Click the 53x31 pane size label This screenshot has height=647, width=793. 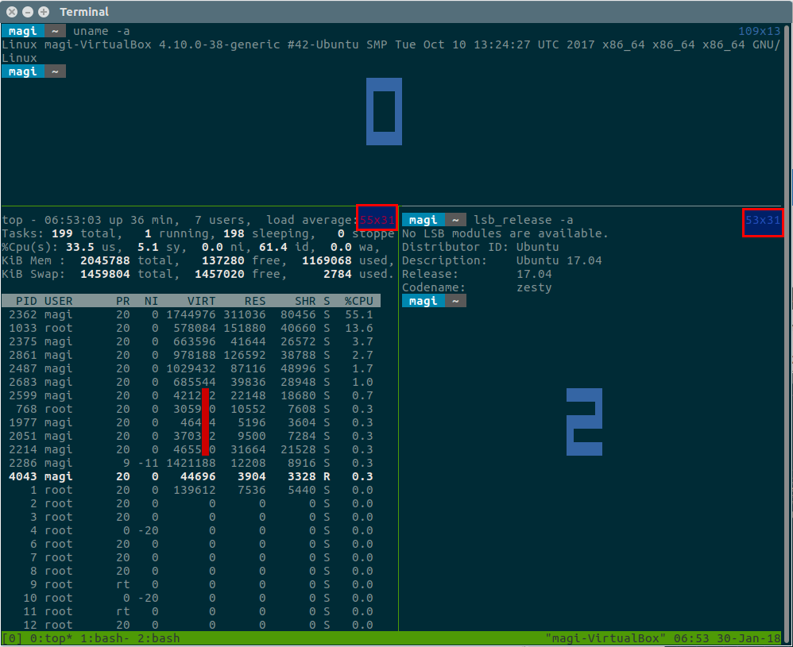coord(763,220)
